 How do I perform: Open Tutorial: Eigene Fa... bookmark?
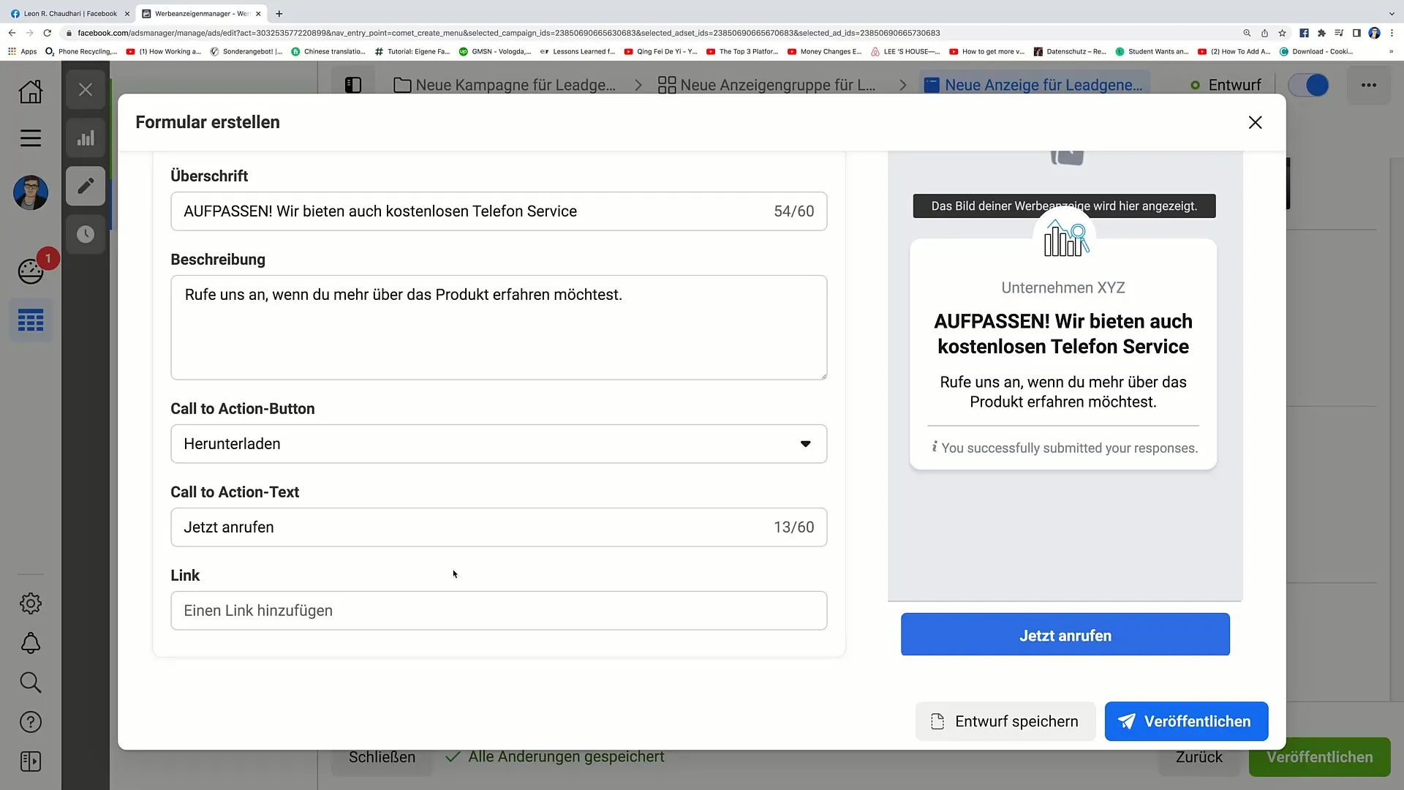tap(412, 52)
